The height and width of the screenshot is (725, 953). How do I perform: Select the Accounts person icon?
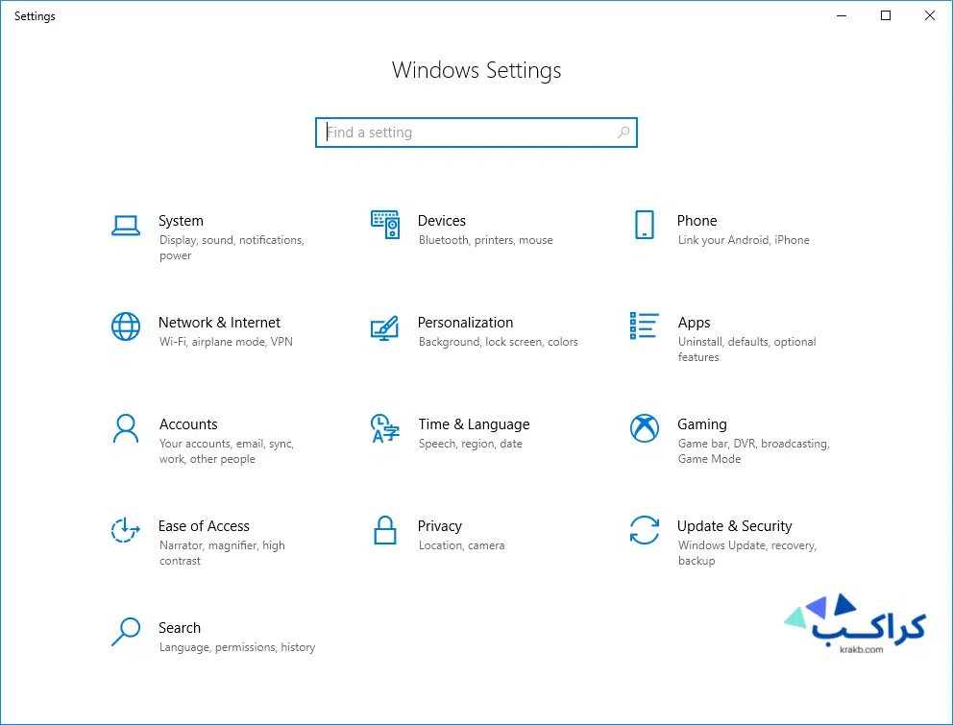(126, 429)
